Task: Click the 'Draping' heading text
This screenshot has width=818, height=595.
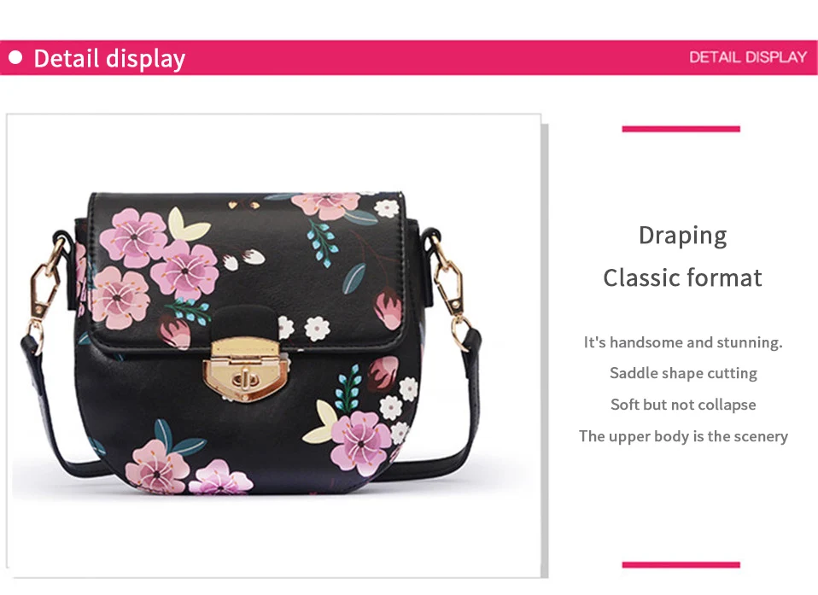Action: point(682,236)
